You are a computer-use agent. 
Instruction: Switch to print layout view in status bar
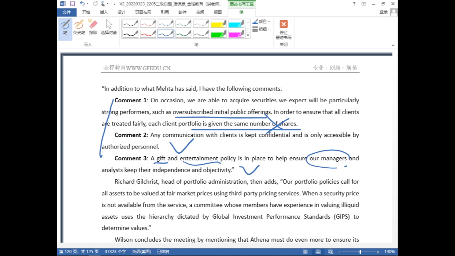(x=318, y=252)
